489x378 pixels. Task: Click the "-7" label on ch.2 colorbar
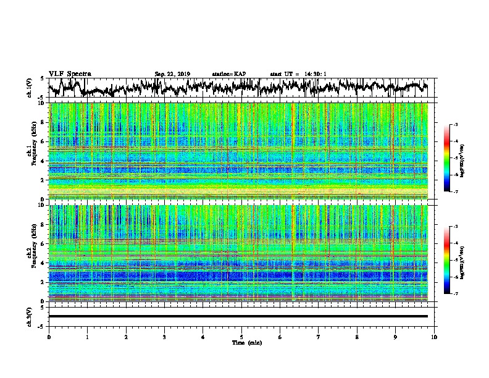coord(456,293)
